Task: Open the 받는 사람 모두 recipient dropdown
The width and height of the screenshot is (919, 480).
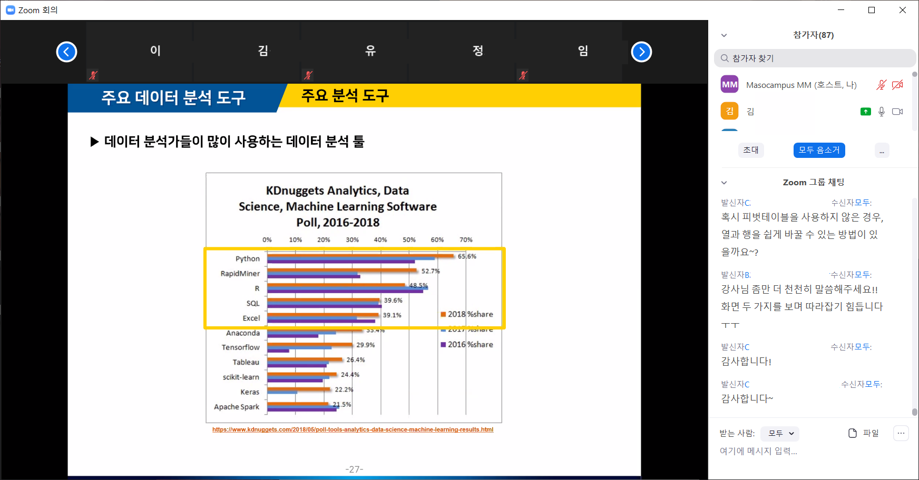Action: [x=780, y=434]
